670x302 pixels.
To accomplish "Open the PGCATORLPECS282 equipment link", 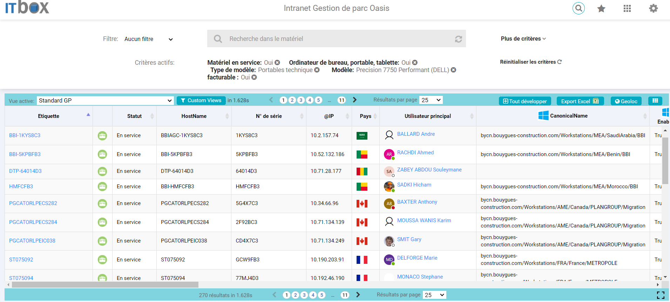I will (x=33, y=203).
